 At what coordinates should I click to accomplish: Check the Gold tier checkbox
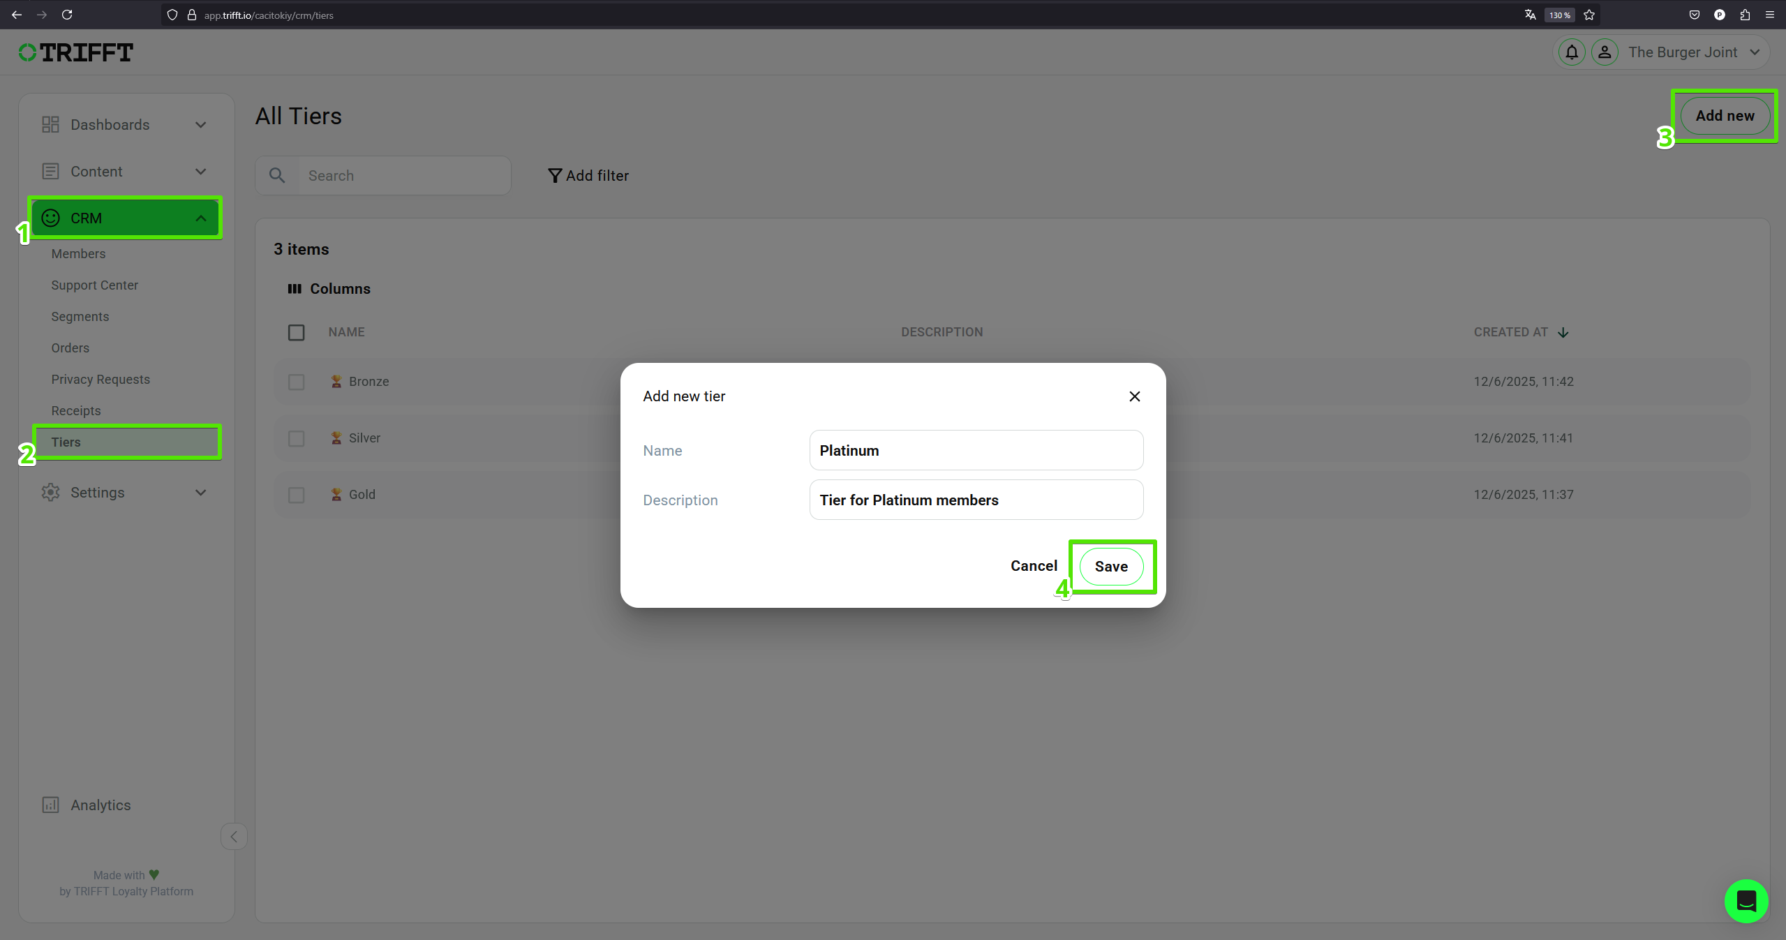[296, 495]
